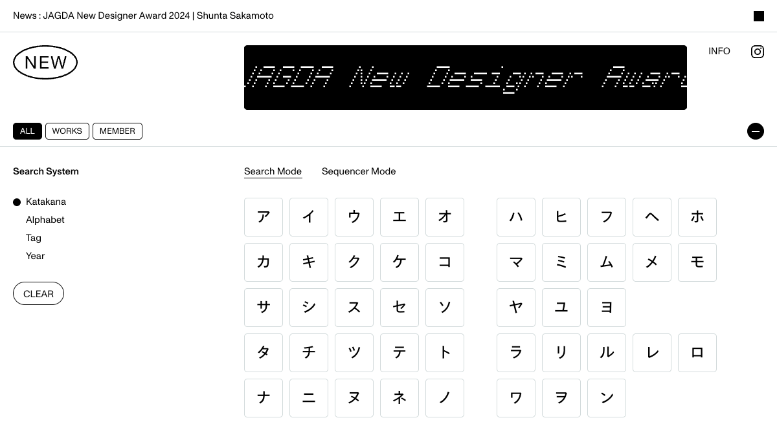Open the JAGDA New Designer Award news link

pyautogui.click(x=143, y=16)
